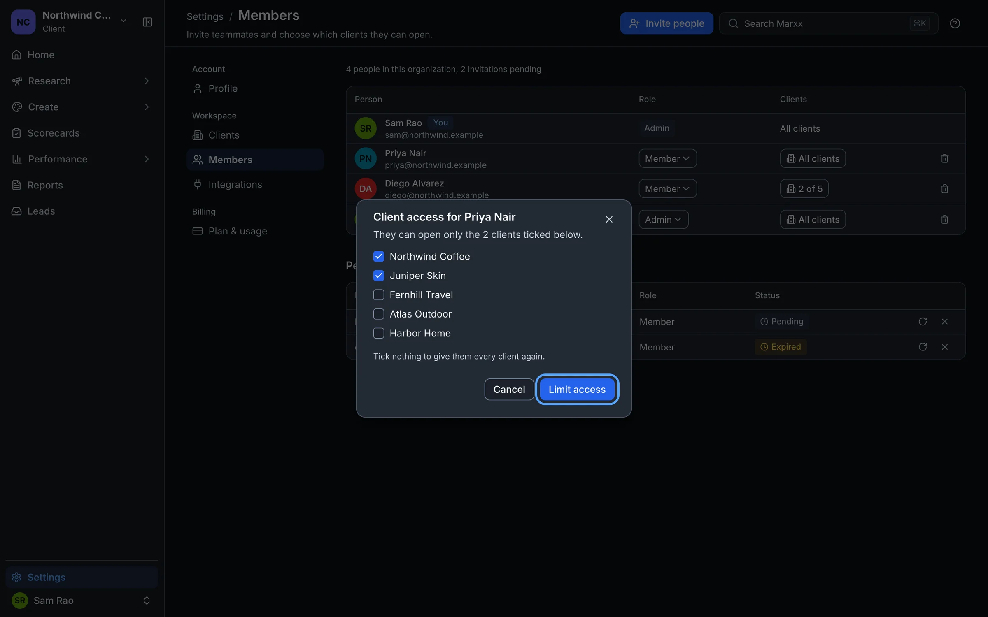
Task: Go to Home in sidebar
Action: tap(82, 55)
